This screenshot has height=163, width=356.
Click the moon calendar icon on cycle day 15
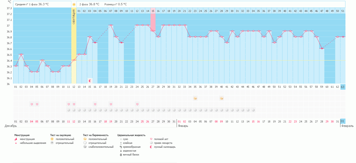pyautogui.click(x=90, y=81)
